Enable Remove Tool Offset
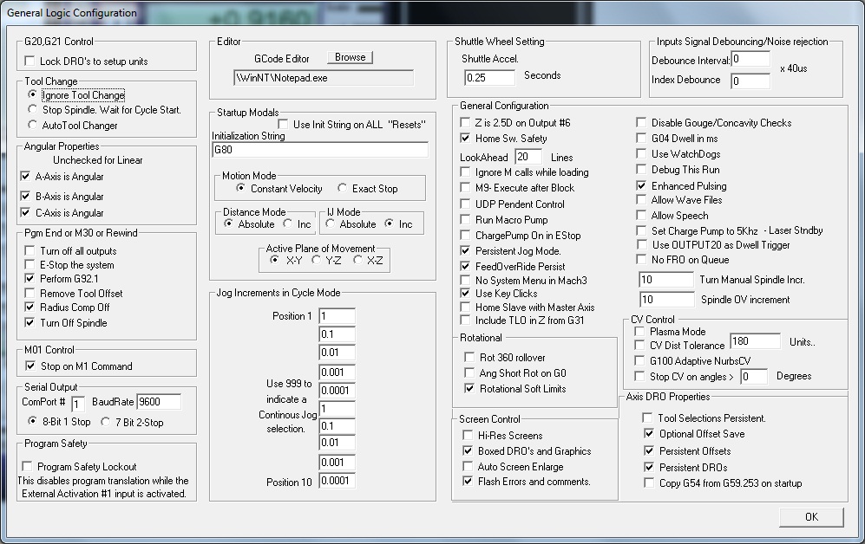 [29, 294]
